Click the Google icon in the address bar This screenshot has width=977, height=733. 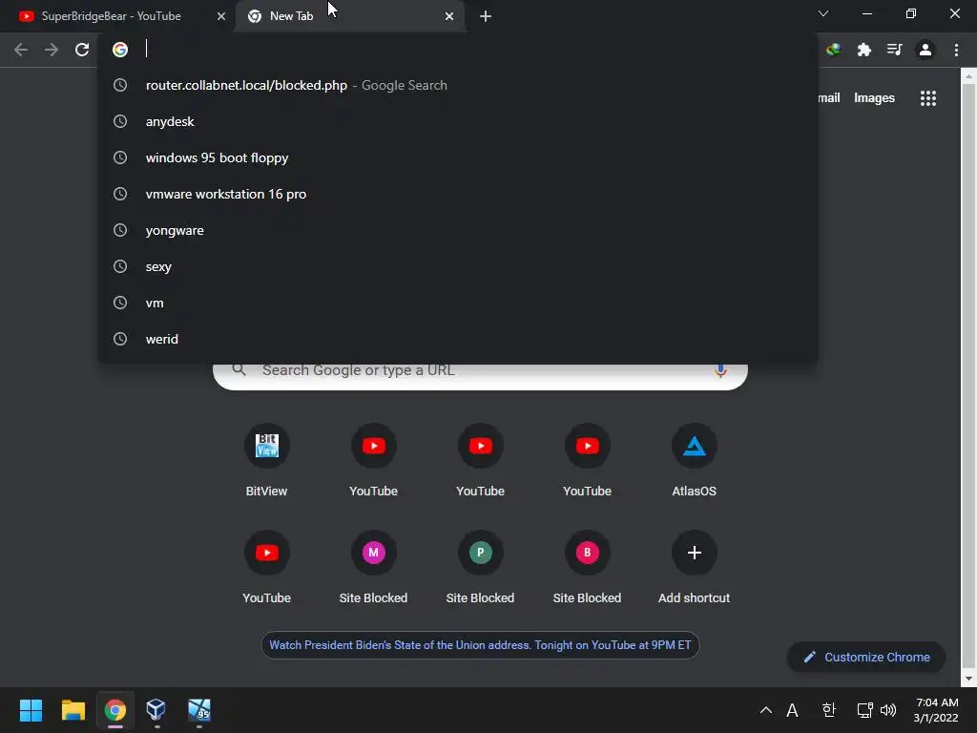pos(120,50)
